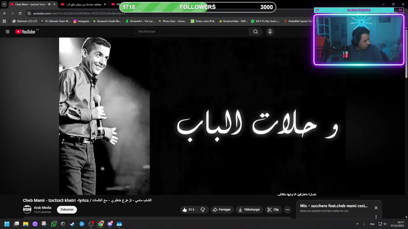This screenshot has width=408, height=229.
Task: Open Snipping Tool on taskbar
Action: click(44, 224)
